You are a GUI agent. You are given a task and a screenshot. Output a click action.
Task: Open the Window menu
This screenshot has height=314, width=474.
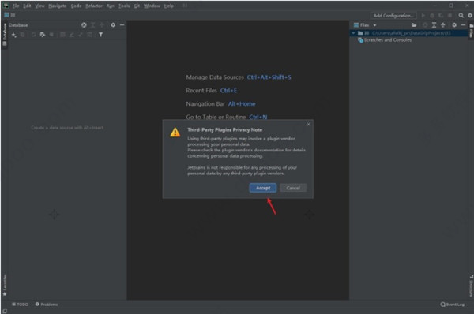click(152, 6)
